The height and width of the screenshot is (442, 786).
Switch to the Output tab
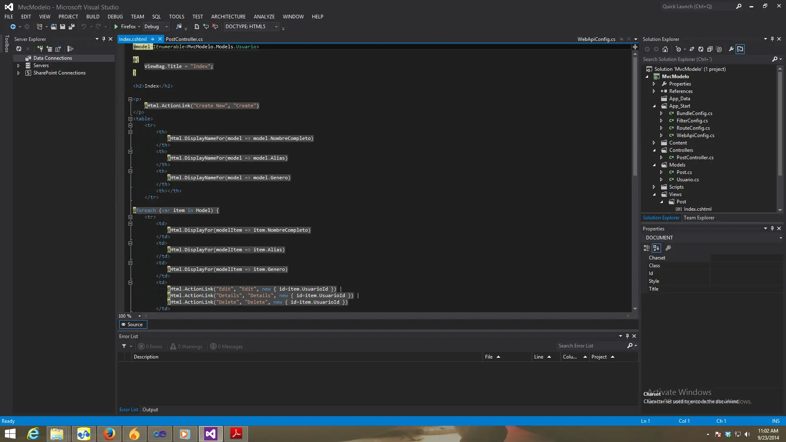coord(150,410)
